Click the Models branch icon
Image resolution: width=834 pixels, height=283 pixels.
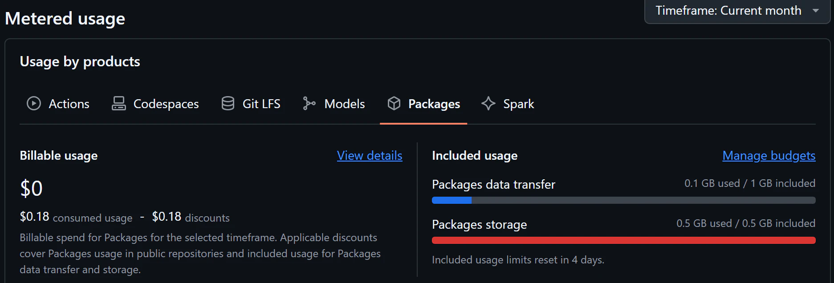coord(309,103)
